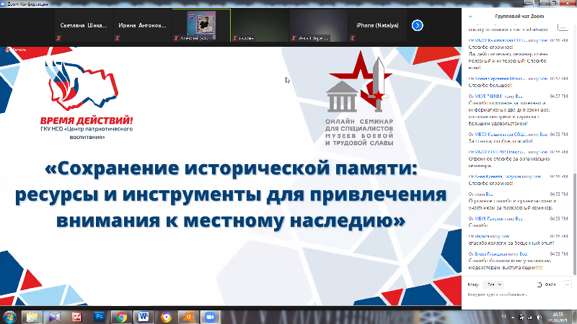Select Светлана Шика... participant tile
577x324 pixels.
(x=84, y=25)
